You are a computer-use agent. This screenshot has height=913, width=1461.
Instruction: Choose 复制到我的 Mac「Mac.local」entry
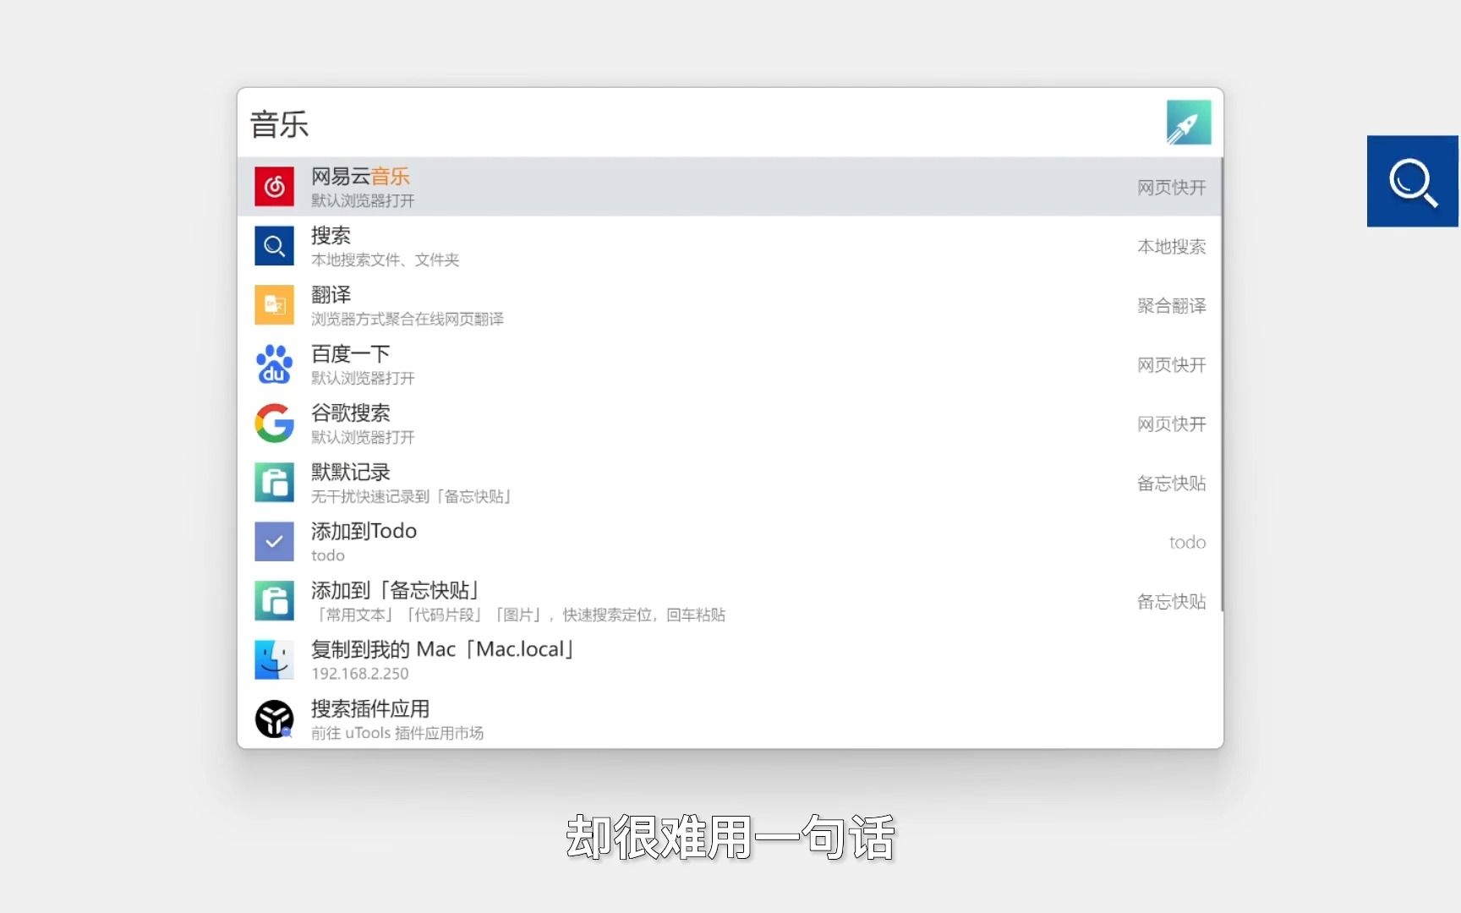592,659
